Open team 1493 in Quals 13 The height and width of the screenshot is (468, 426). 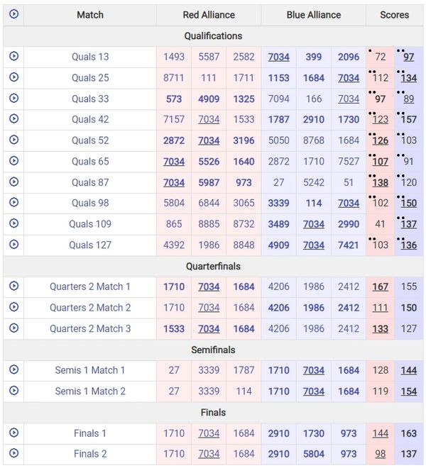click(174, 57)
